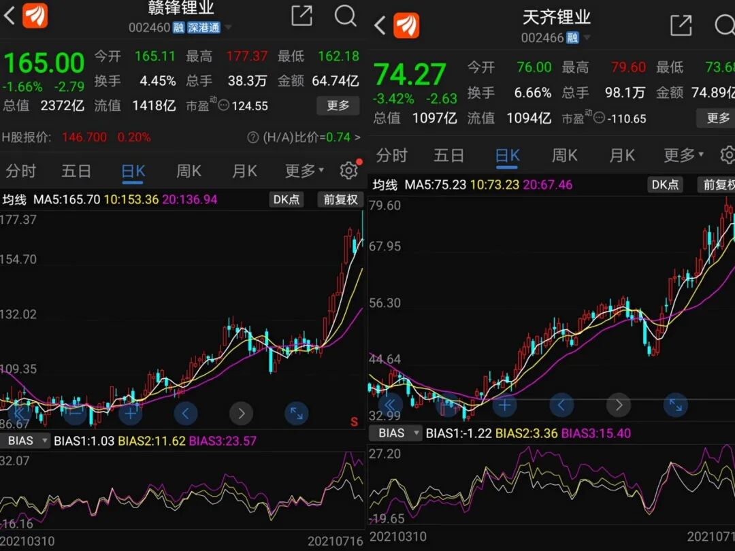The height and width of the screenshot is (551, 735).
Task: Tap 均线 label on 天齐锂业 chart
Action: [x=385, y=184]
